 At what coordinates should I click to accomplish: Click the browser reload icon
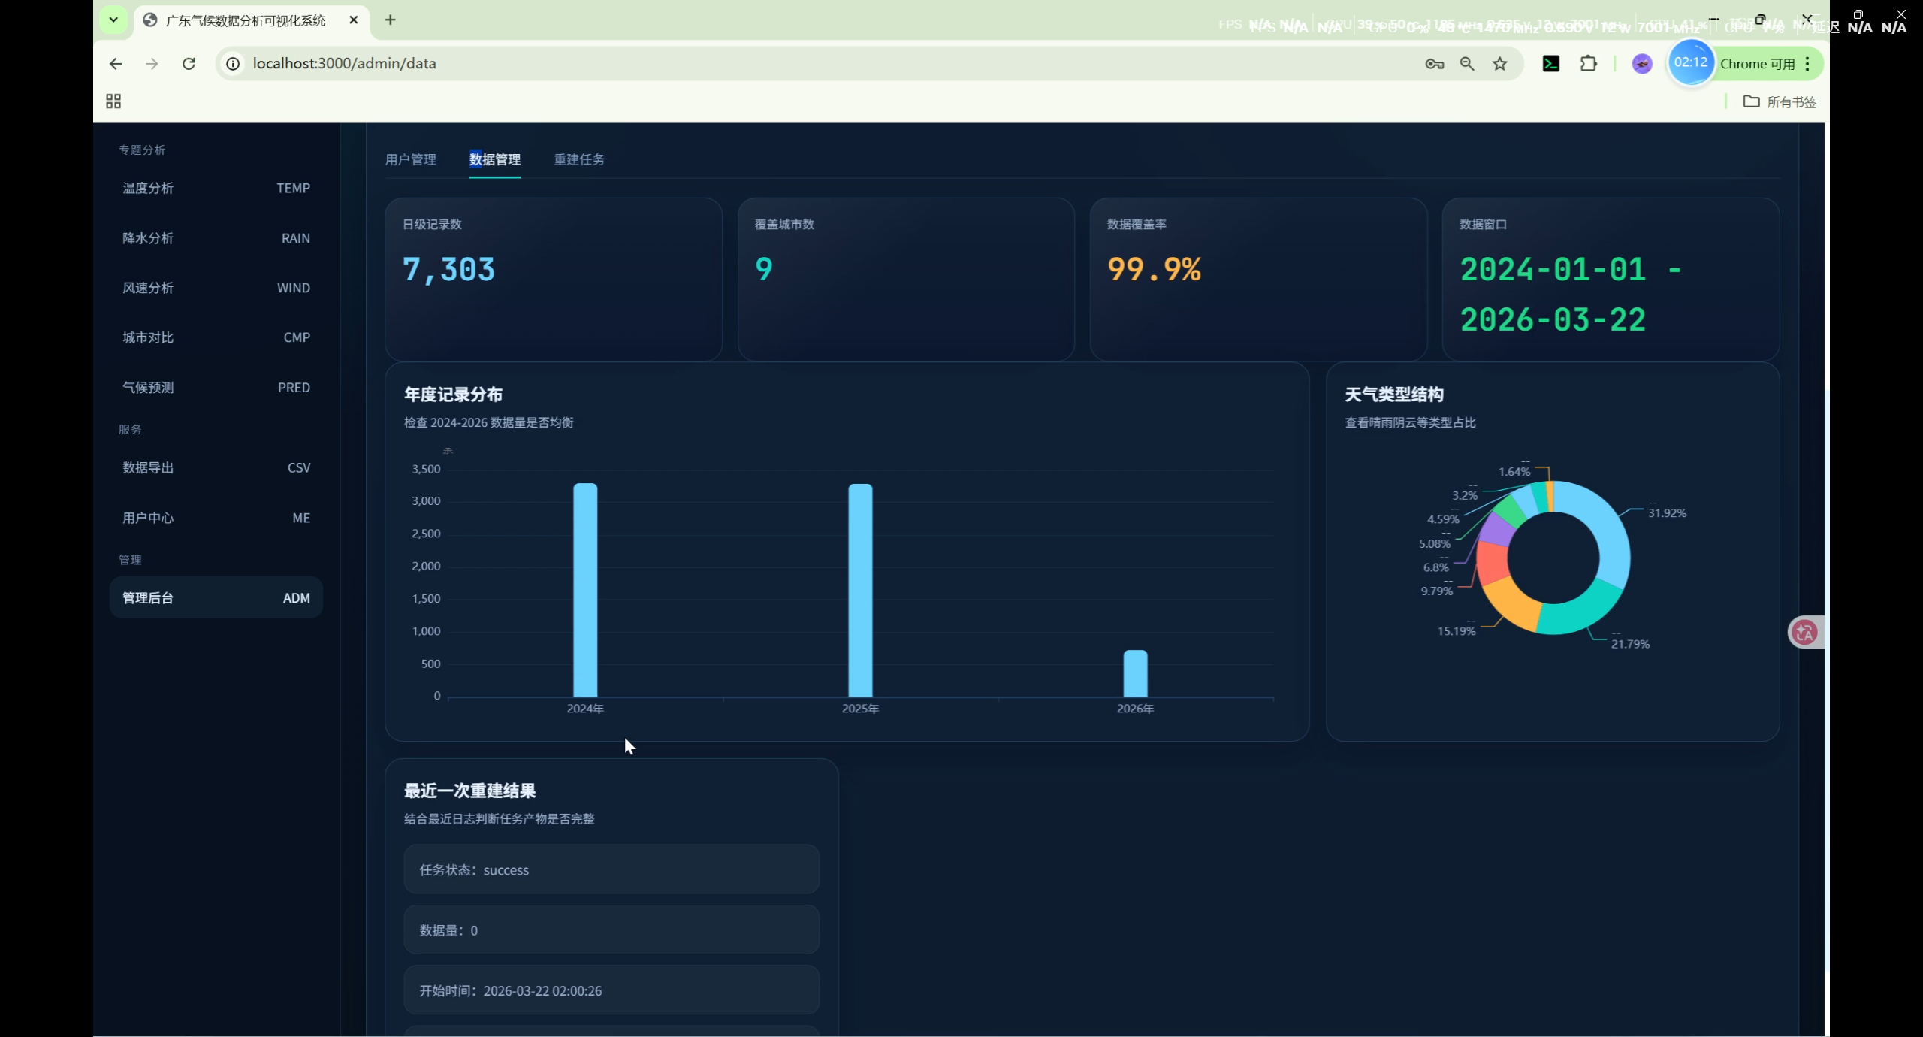[x=189, y=64]
